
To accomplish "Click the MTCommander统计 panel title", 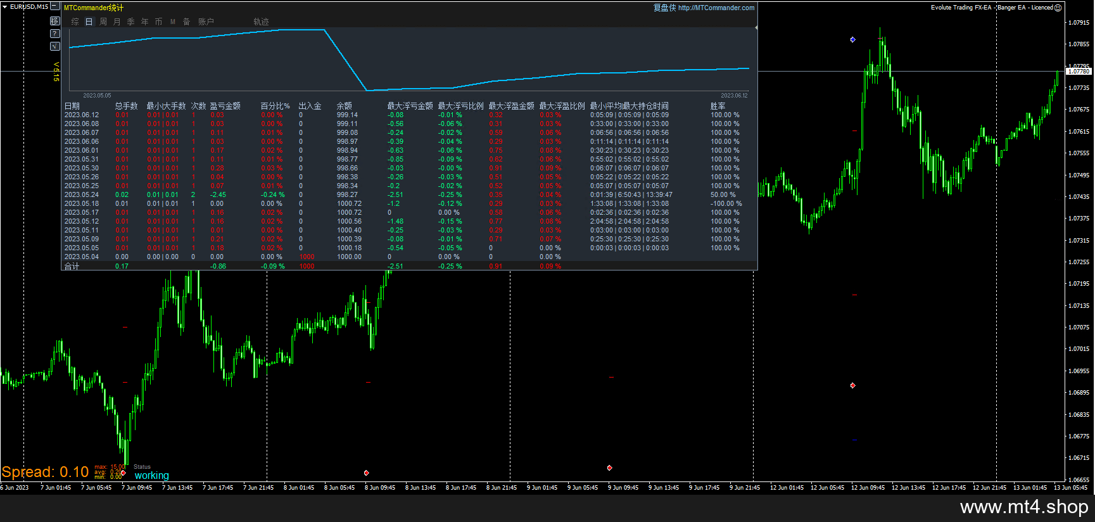I will pyautogui.click(x=94, y=8).
